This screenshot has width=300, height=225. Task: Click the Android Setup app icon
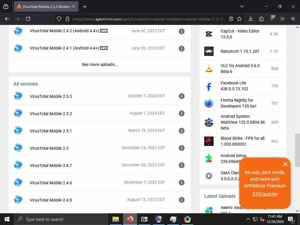209,158
